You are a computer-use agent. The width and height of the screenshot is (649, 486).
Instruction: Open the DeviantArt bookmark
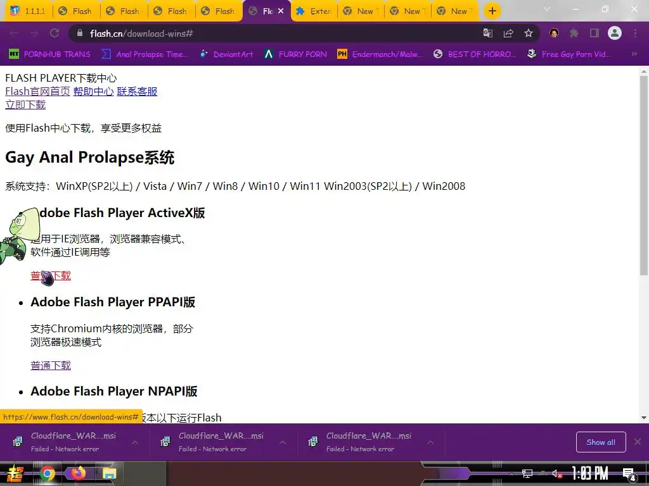click(x=226, y=54)
